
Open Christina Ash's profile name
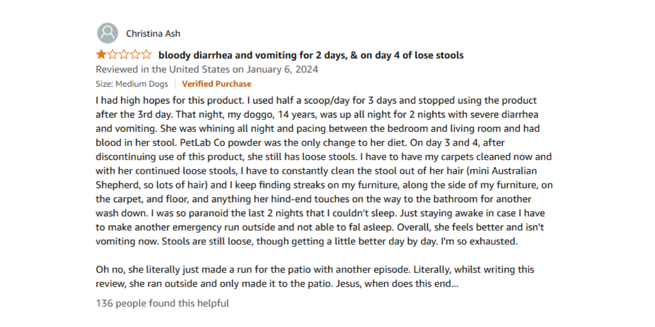(x=153, y=34)
